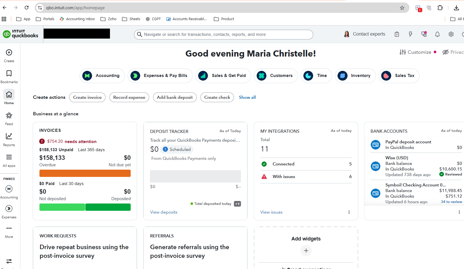Image resolution: width=464 pixels, height=269 pixels.
Task: Open Reports from the sidebar
Action: coord(9,139)
